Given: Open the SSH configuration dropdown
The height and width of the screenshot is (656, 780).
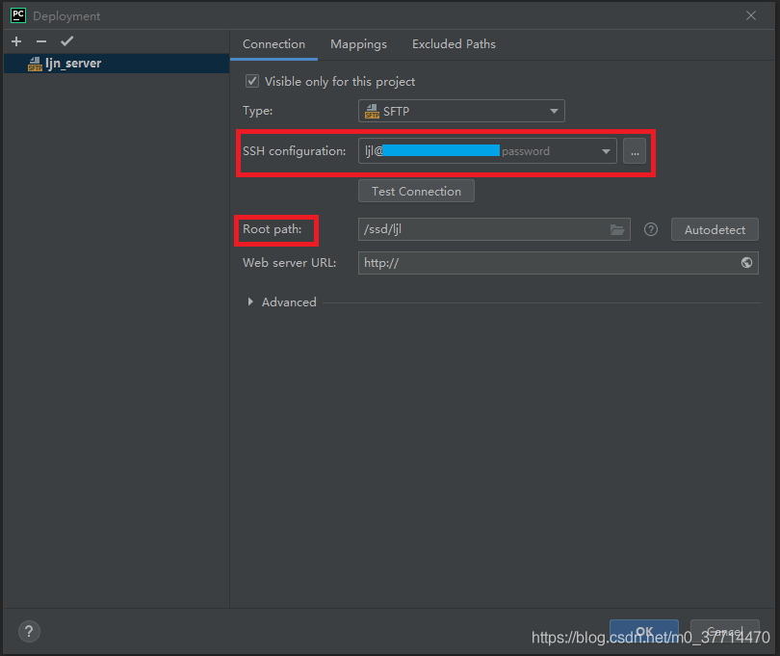Looking at the screenshot, I should click(606, 151).
